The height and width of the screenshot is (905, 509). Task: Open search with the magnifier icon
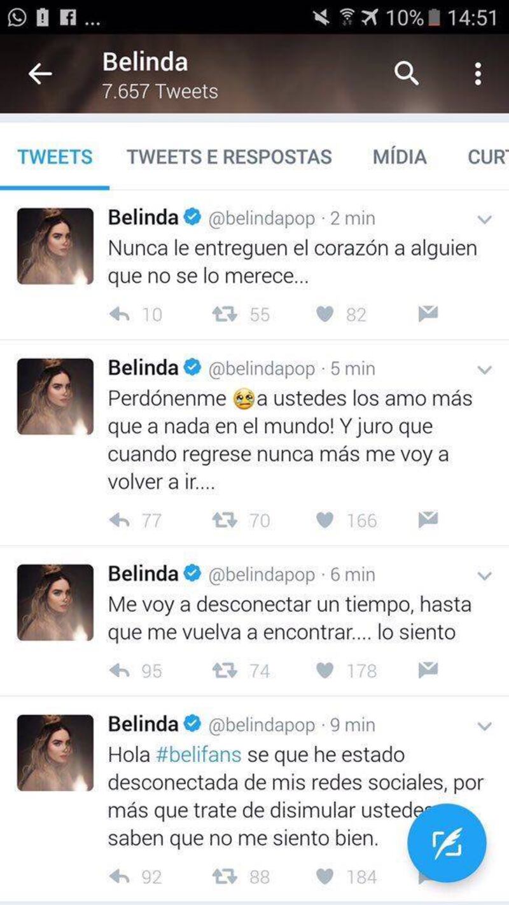(x=407, y=74)
